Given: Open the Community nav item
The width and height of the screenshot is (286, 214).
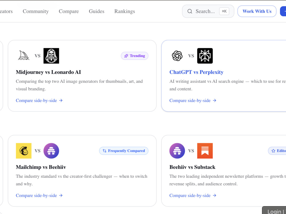Looking at the screenshot, I should 35,11.
